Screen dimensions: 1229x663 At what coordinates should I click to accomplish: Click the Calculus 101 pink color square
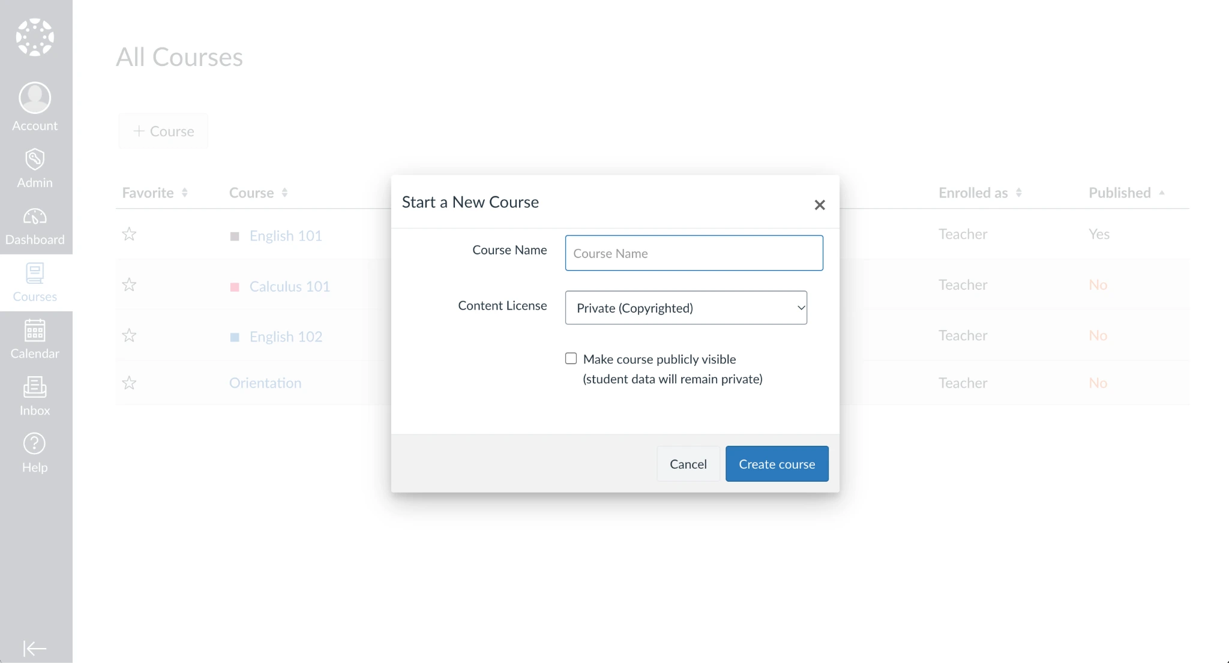tap(235, 287)
